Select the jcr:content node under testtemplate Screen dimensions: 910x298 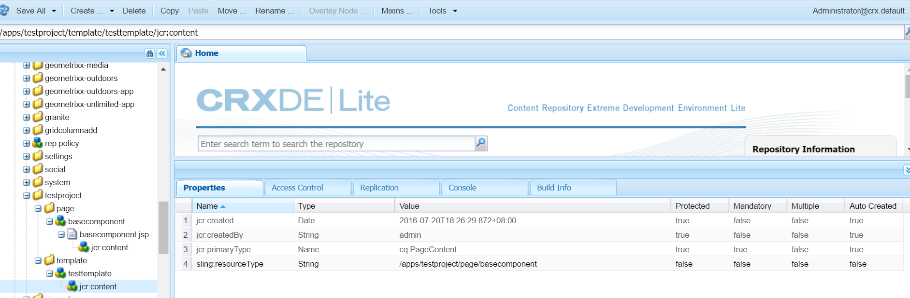tap(98, 286)
